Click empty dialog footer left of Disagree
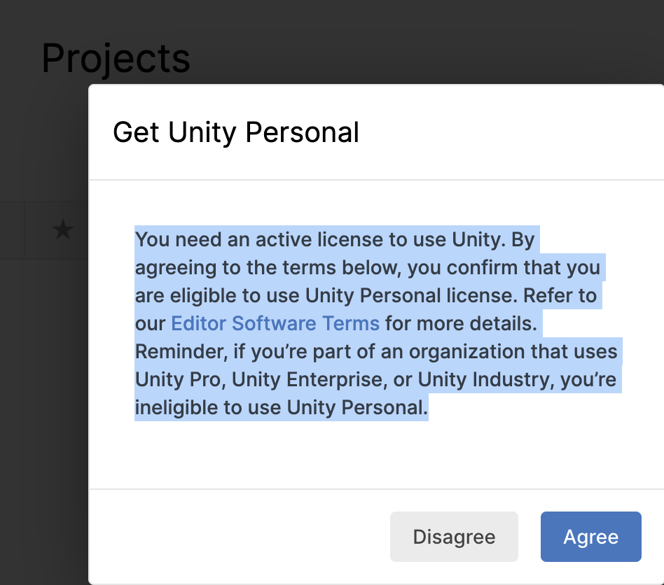 click(x=238, y=537)
